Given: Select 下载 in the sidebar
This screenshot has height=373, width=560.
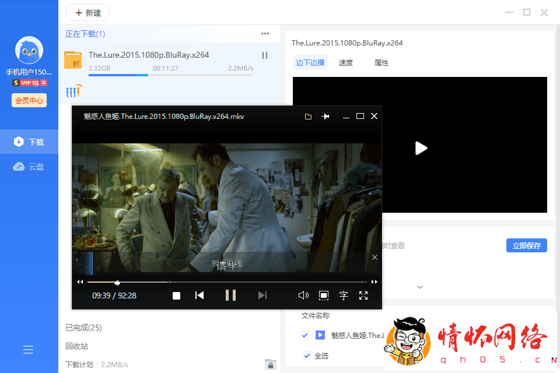Looking at the screenshot, I should pos(29,142).
